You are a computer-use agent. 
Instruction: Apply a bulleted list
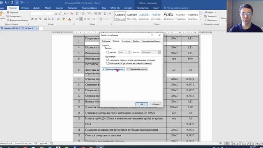point(77,14)
